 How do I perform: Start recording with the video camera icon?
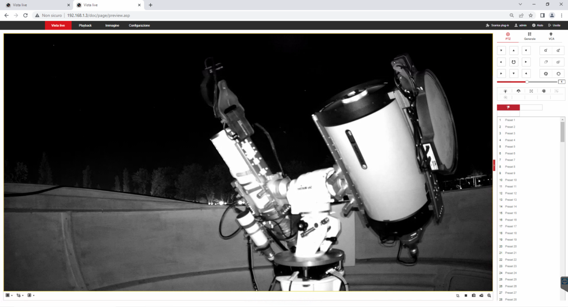pos(481,296)
